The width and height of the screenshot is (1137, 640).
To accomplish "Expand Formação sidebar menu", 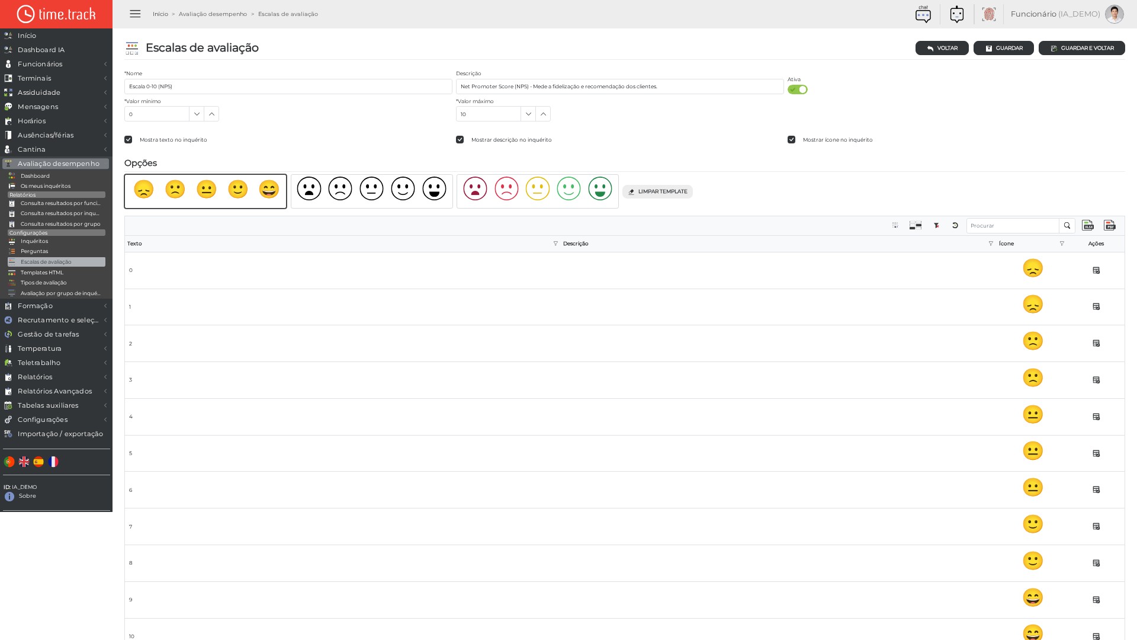I will tap(56, 306).
